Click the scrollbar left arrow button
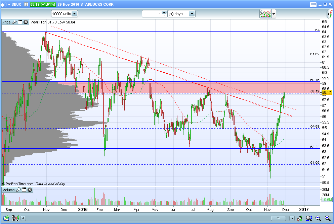 (x=23, y=218)
